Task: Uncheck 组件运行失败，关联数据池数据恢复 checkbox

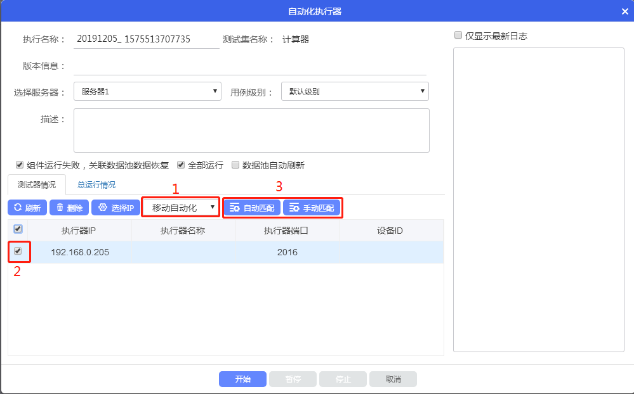Action: pos(20,165)
